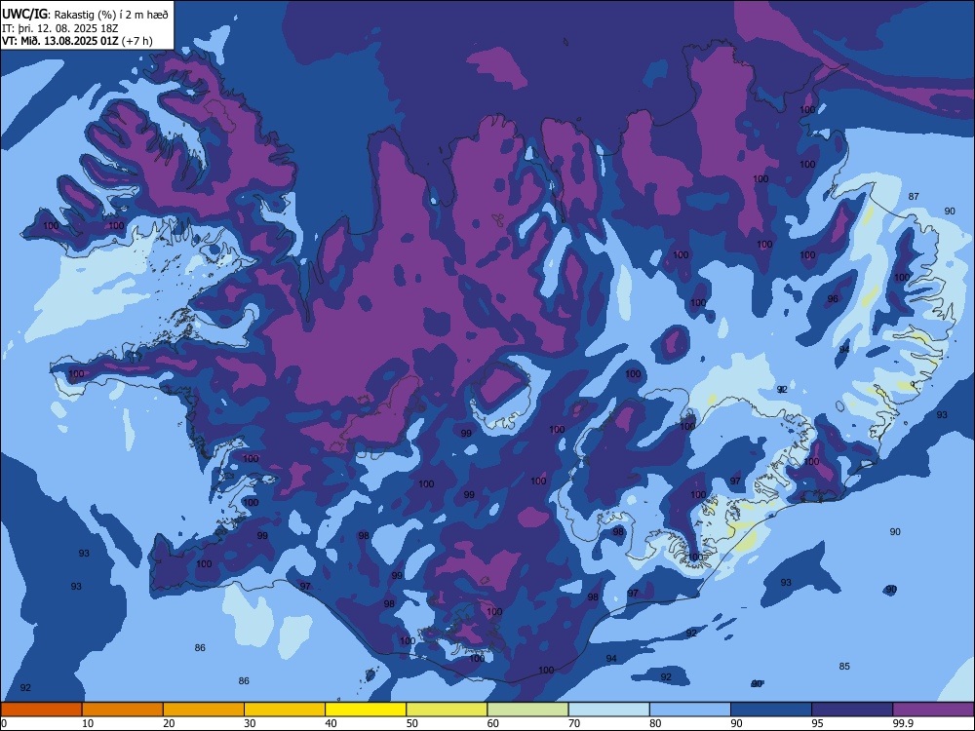The height and width of the screenshot is (731, 975).
Task: Click the legend label '60'
Action: [x=493, y=723]
